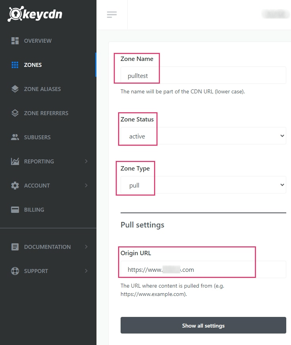Click the Account gear icon
This screenshot has height=345, width=291.
(15, 185)
